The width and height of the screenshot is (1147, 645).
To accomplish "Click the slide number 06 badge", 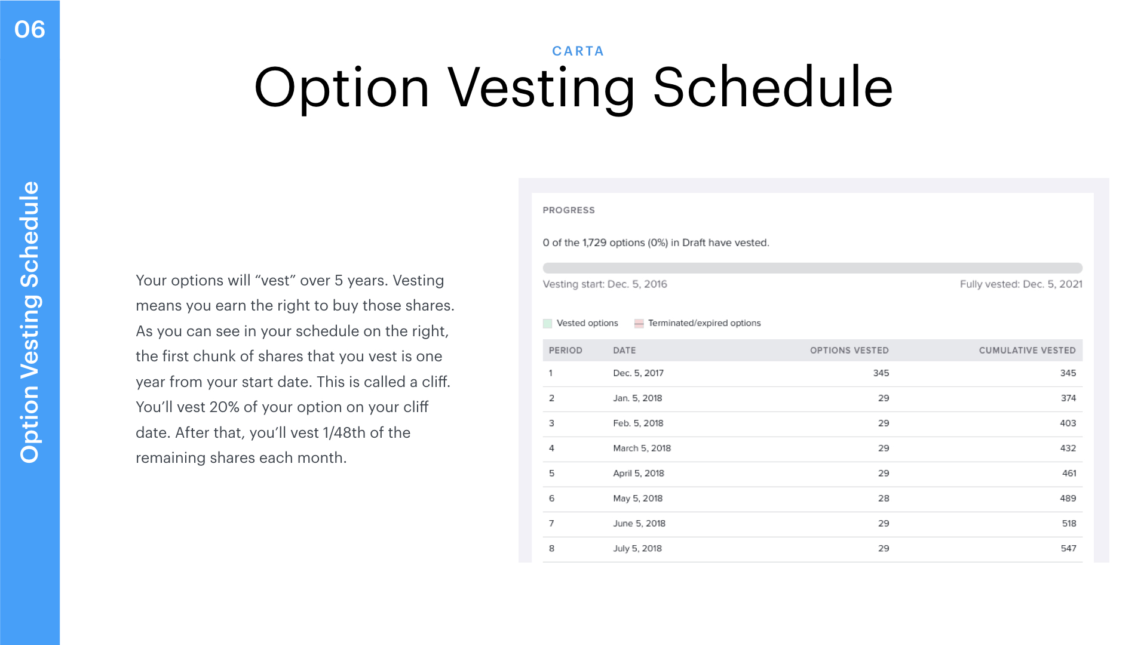I will [x=30, y=29].
